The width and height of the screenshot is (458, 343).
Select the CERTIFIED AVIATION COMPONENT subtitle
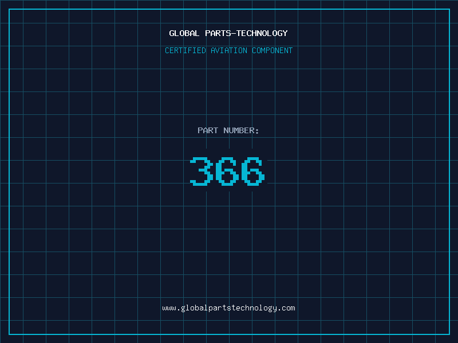tap(228, 50)
